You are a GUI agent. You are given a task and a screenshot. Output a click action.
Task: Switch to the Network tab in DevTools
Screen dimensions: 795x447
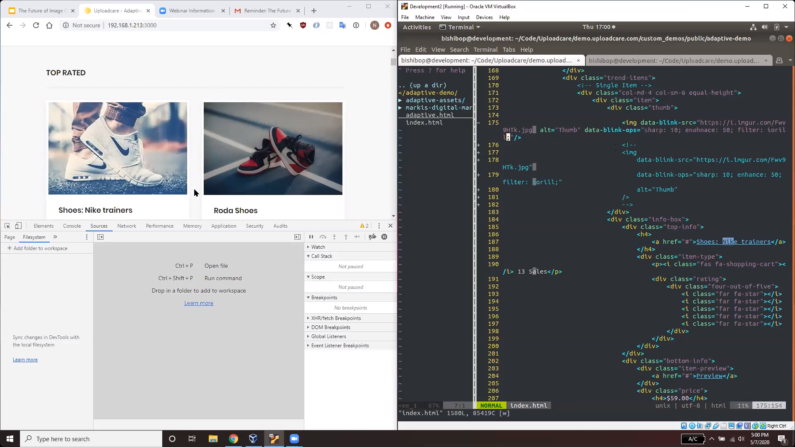coord(127,226)
